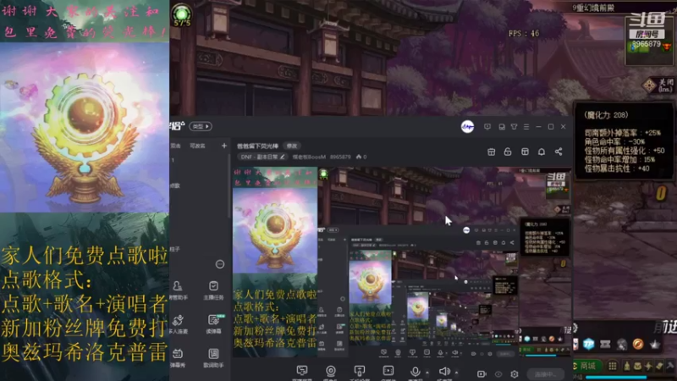Image resolution: width=677 pixels, height=381 pixels.
Task: Click the green orb counter icon in game
Action: click(x=182, y=14)
